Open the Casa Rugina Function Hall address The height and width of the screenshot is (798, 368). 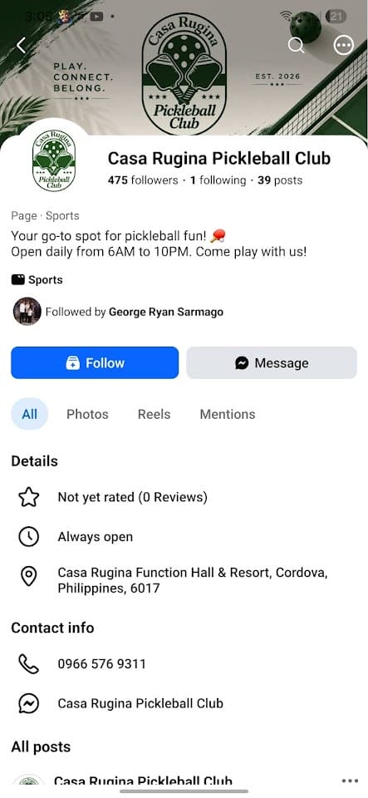[x=193, y=581]
